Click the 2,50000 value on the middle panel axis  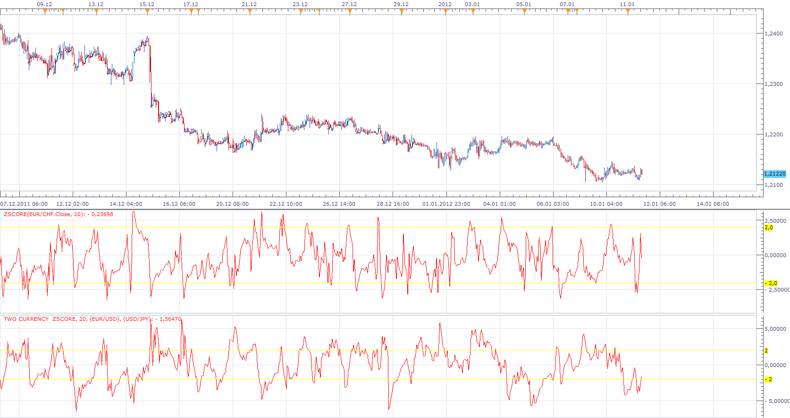pyautogui.click(x=775, y=221)
